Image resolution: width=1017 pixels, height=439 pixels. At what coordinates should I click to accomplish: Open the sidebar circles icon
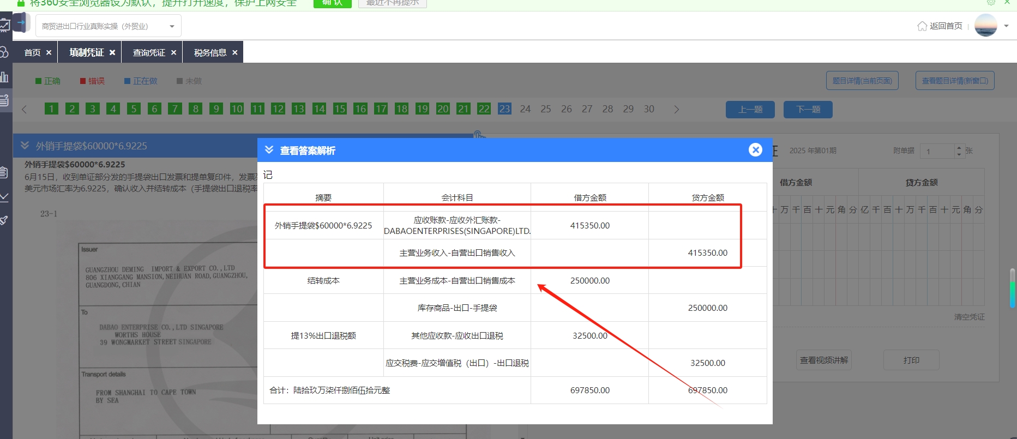[x=4, y=52]
